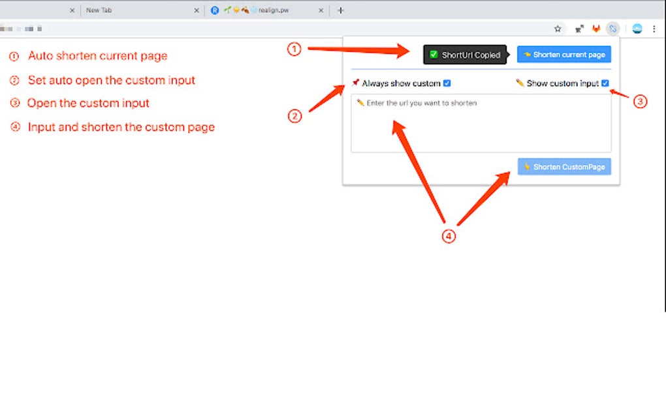Select the bookmark star in the address bar
Image resolution: width=666 pixels, height=416 pixels.
click(558, 28)
